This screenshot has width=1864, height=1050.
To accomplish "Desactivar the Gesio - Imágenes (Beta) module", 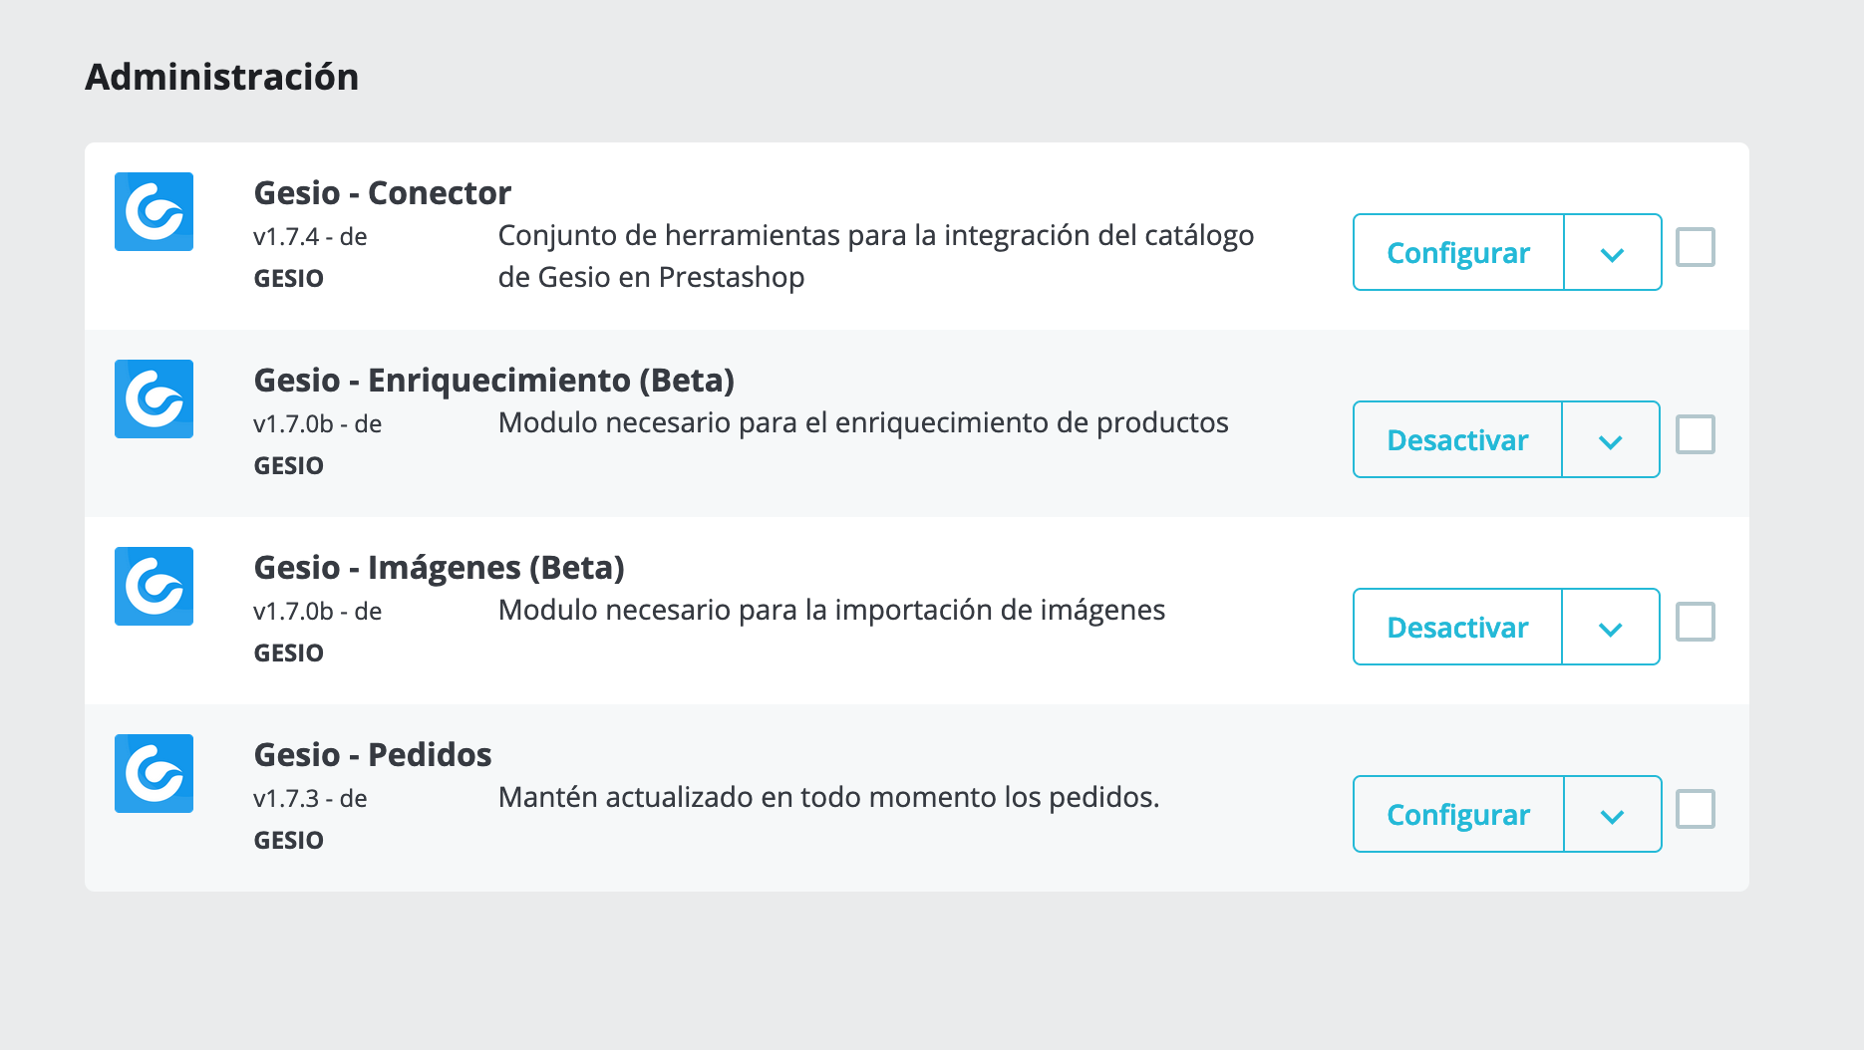I will click(1457, 627).
